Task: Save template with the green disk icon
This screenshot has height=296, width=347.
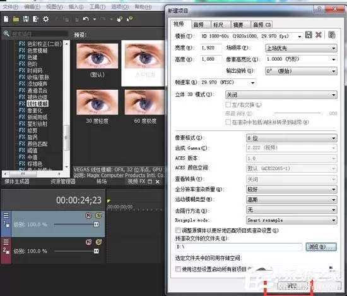Action: pos(309,35)
